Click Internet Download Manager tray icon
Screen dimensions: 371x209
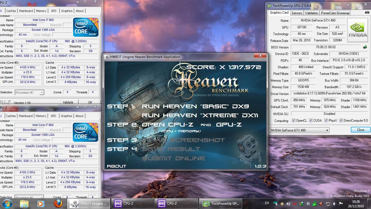pyautogui.click(x=302, y=204)
